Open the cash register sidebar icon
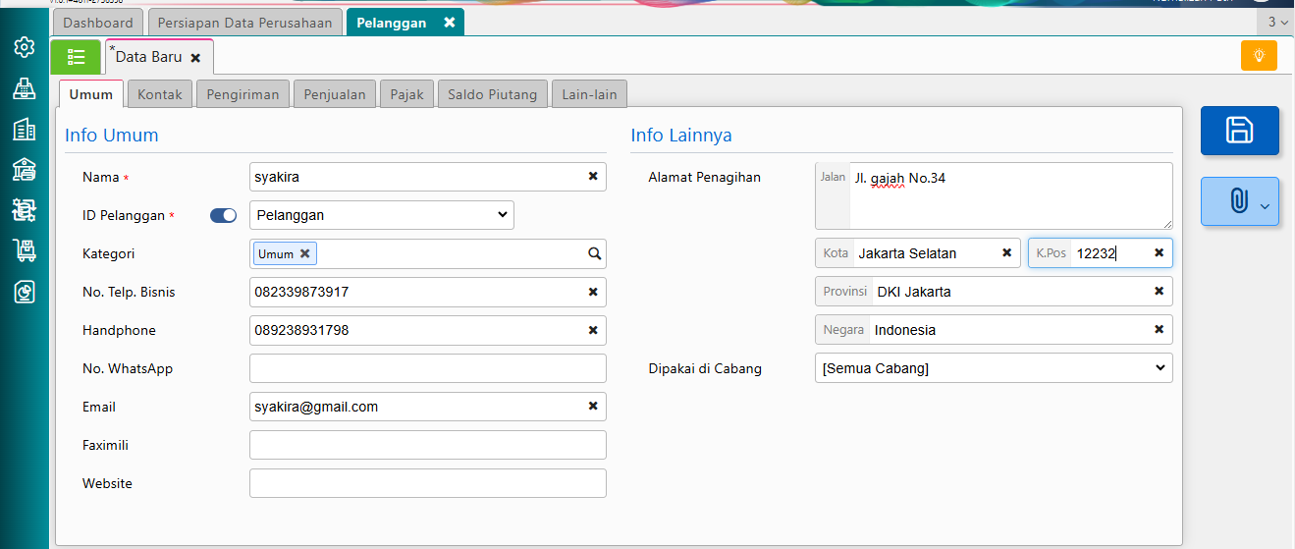This screenshot has width=1295, height=549. pos(25,88)
